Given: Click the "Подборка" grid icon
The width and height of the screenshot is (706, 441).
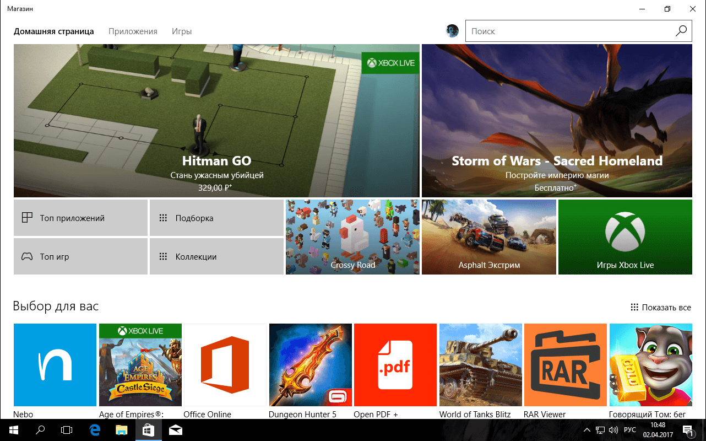Looking at the screenshot, I should (163, 218).
